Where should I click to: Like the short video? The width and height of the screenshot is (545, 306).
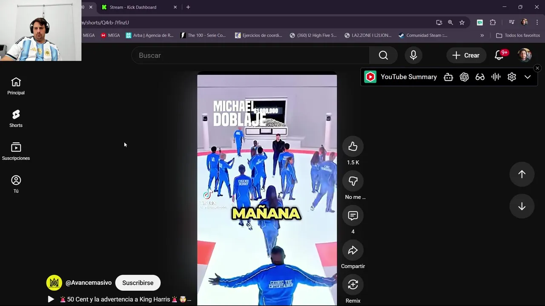(x=353, y=147)
